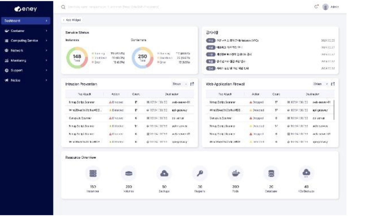This screenshot has height=218, width=376.
Task: Click the notification icon beside Admin avatar
Action: coord(316,7)
